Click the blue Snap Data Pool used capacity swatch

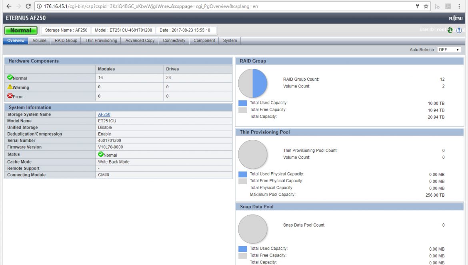[243, 249]
